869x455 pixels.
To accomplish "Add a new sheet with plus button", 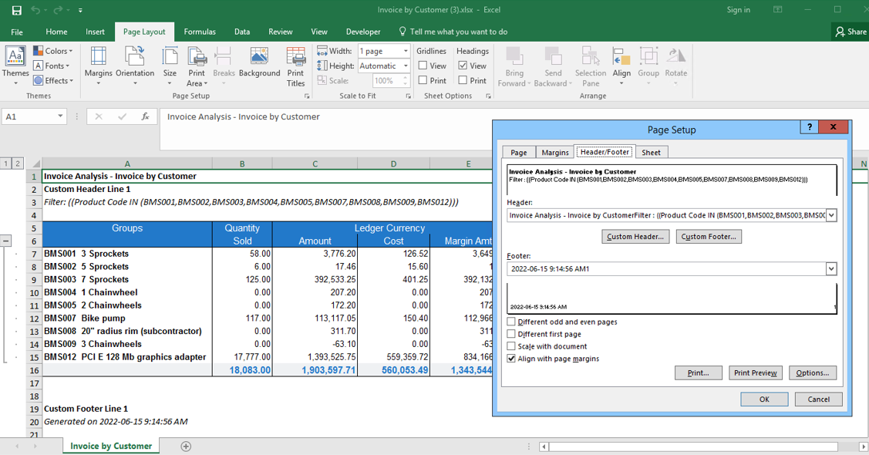I will (186, 447).
